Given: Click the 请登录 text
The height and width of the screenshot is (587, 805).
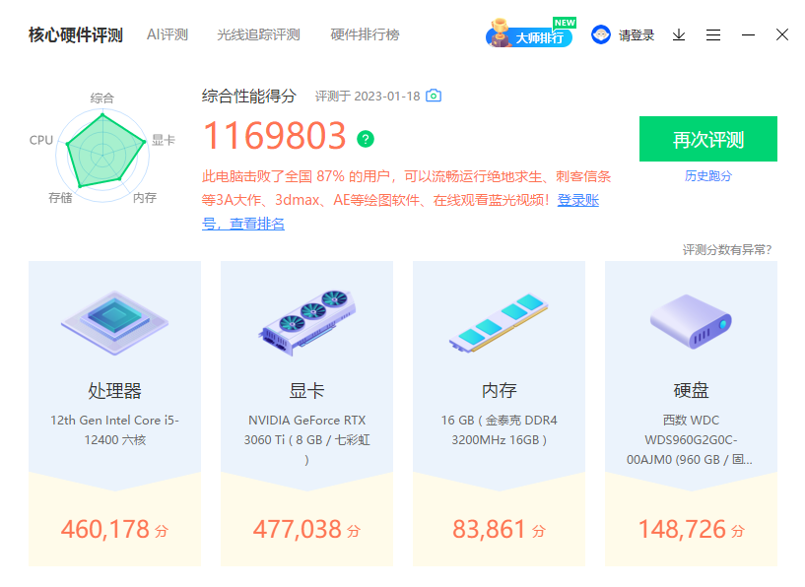Looking at the screenshot, I should click(637, 34).
